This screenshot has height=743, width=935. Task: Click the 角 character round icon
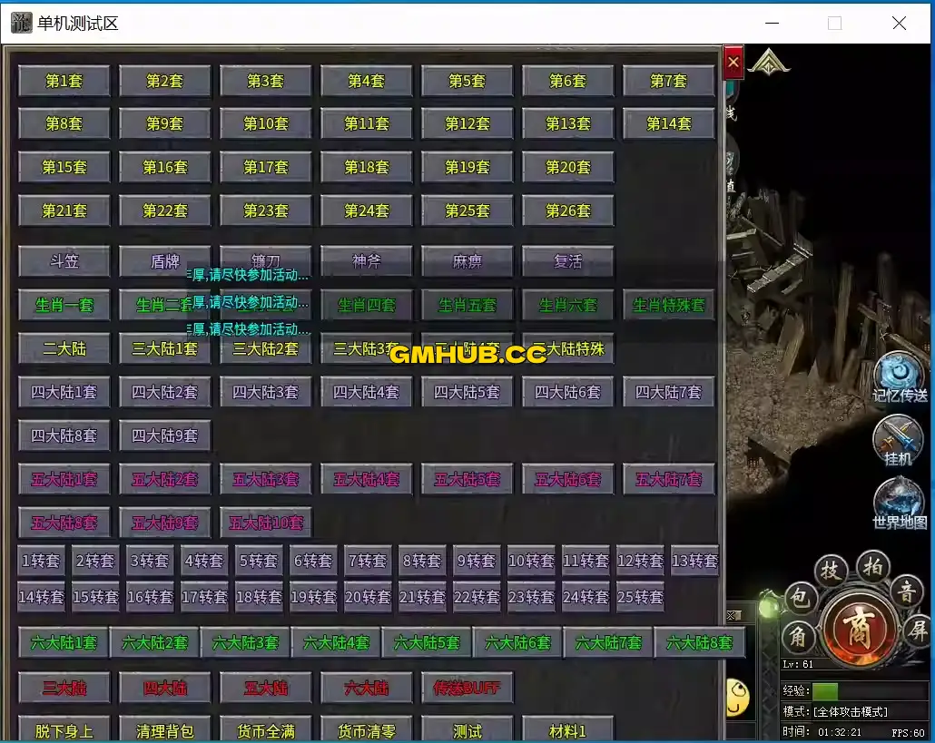[x=798, y=637]
